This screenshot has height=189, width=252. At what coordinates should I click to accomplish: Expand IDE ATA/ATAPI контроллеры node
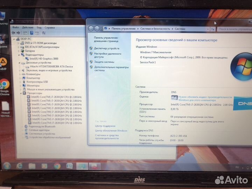(x=18, y=47)
